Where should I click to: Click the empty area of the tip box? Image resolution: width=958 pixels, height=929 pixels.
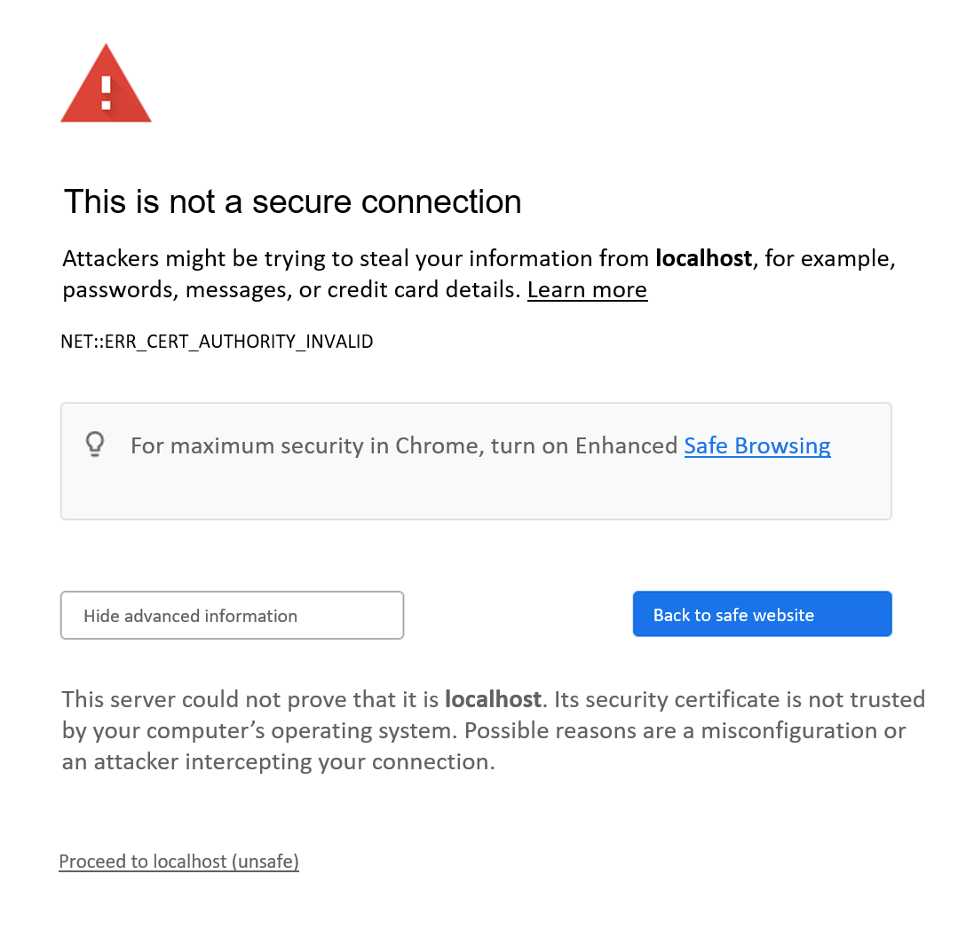click(476, 492)
